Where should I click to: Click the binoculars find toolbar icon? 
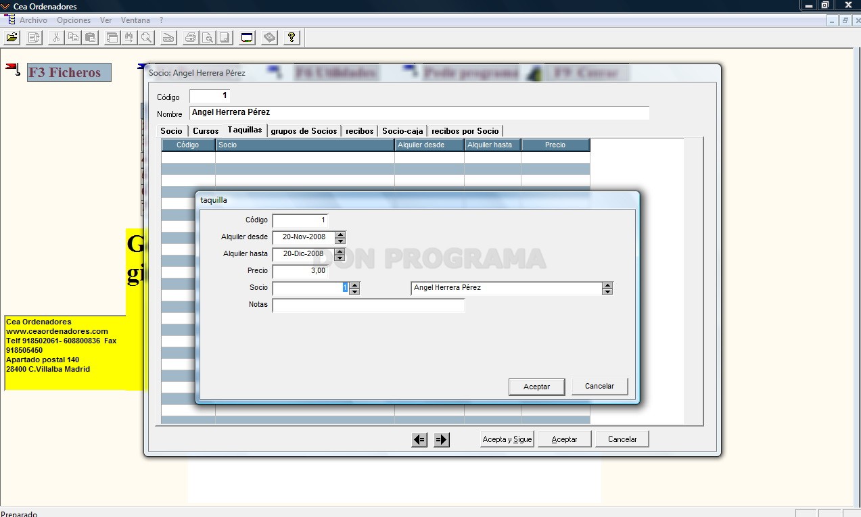[129, 38]
